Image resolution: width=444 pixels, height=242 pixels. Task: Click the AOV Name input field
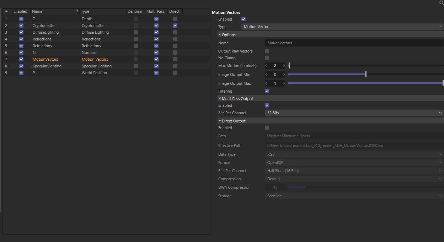pos(354,43)
